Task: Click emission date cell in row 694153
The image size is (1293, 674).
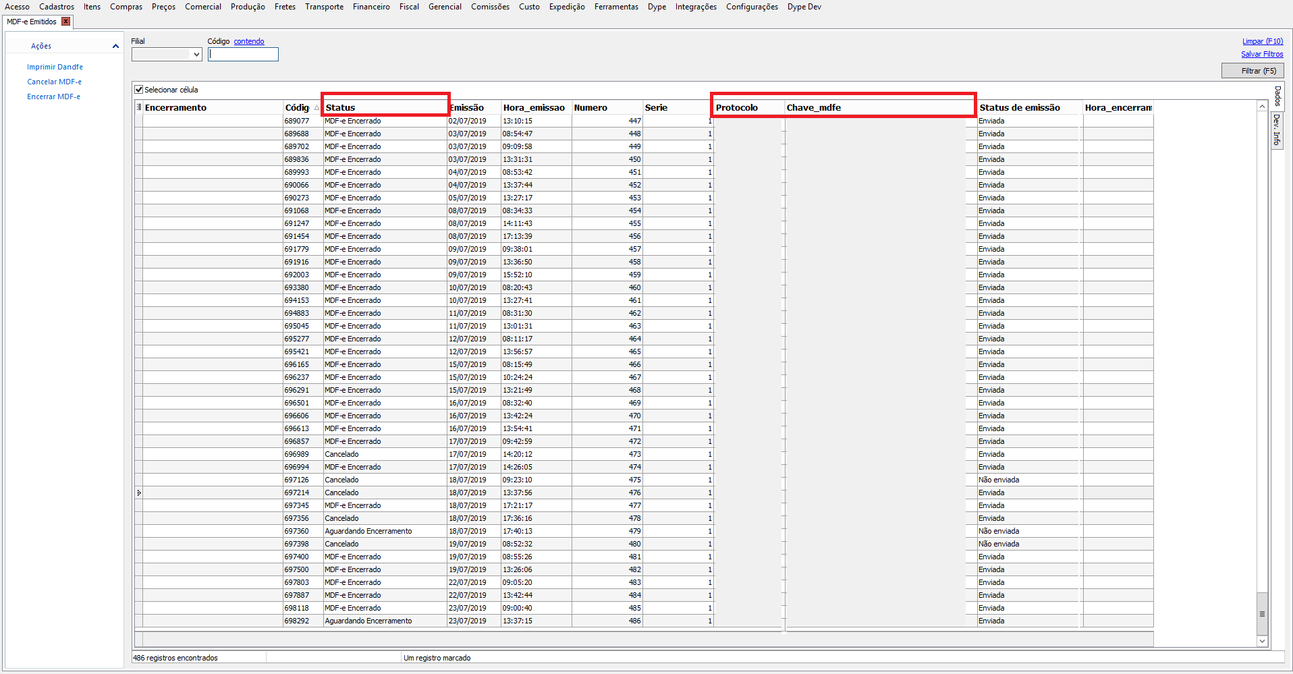Action: click(x=474, y=301)
